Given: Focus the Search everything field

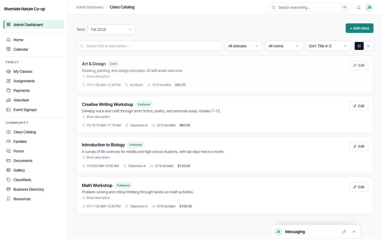Looking at the screenshot, I should (x=310, y=7).
